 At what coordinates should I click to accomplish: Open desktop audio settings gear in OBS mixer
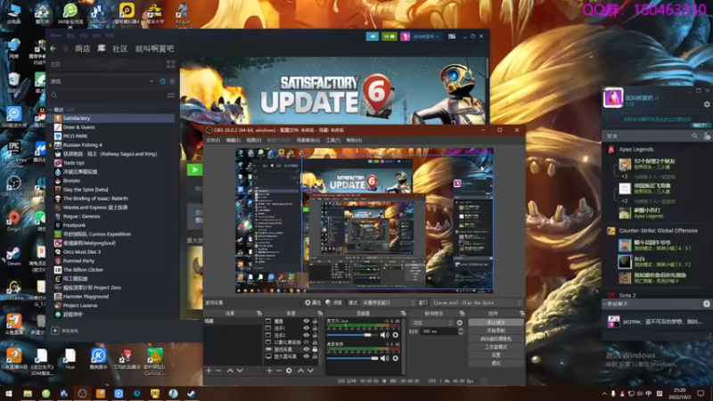396,358
